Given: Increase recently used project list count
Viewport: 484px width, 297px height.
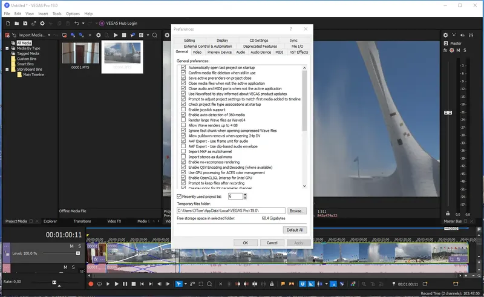Looking at the screenshot, I should tap(245, 195).
